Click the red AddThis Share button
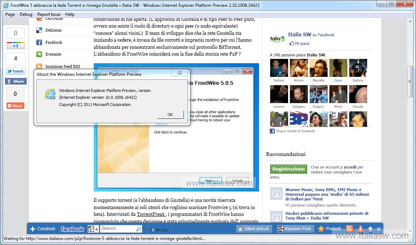416x245 pixels. pos(15,106)
